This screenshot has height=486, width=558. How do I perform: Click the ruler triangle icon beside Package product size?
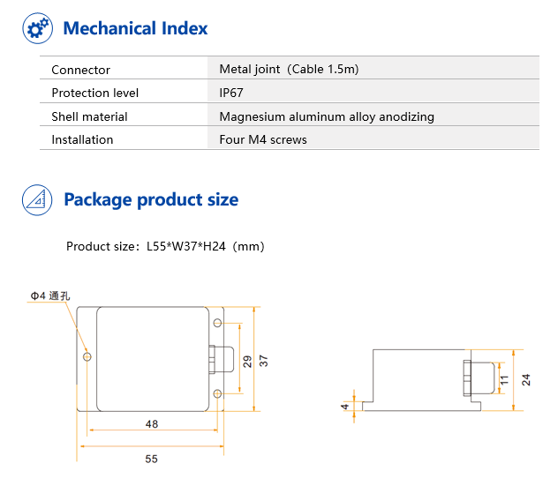pyautogui.click(x=37, y=200)
